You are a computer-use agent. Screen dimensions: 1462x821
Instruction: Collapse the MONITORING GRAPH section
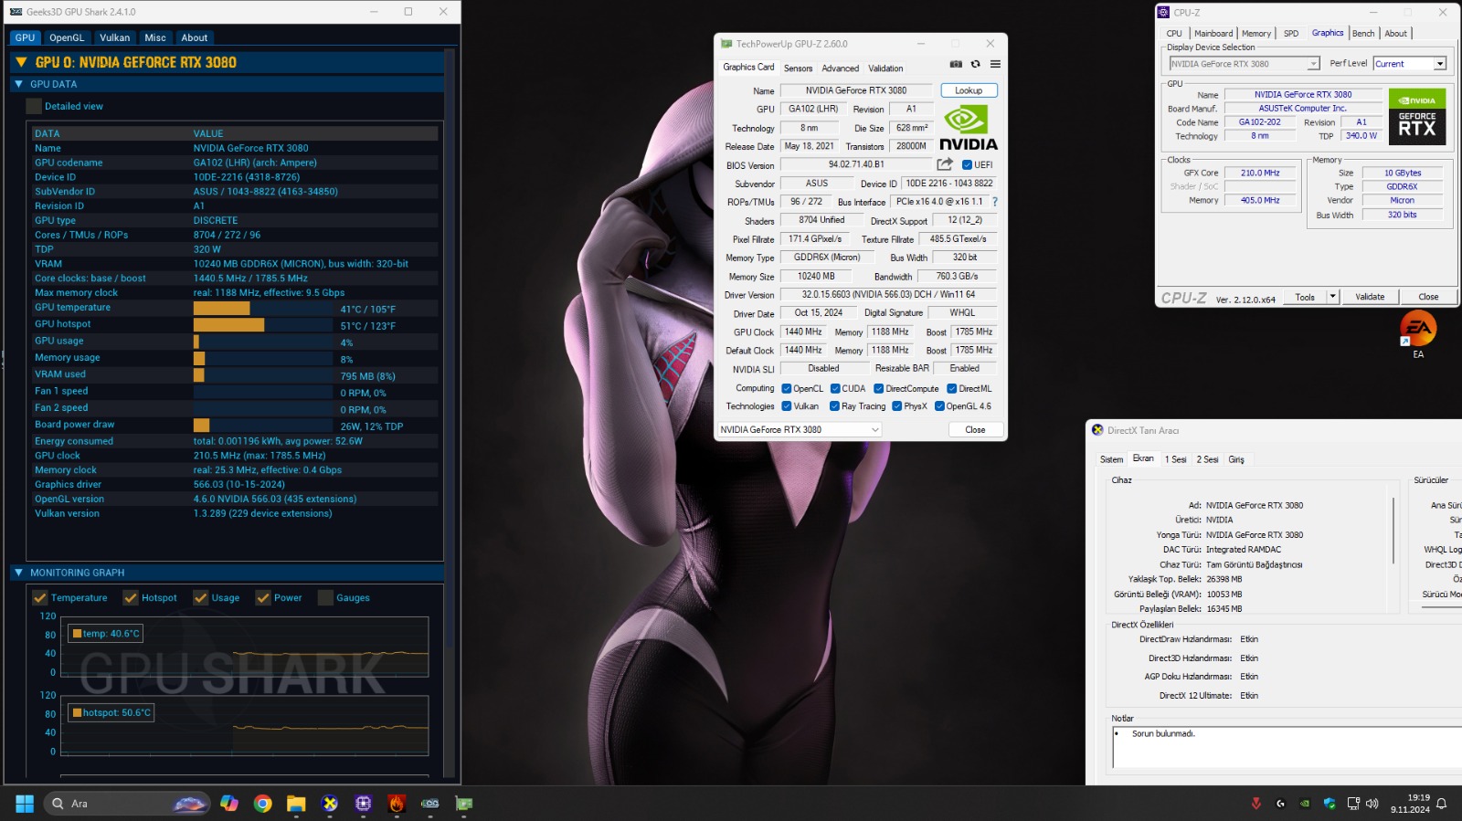(18, 573)
